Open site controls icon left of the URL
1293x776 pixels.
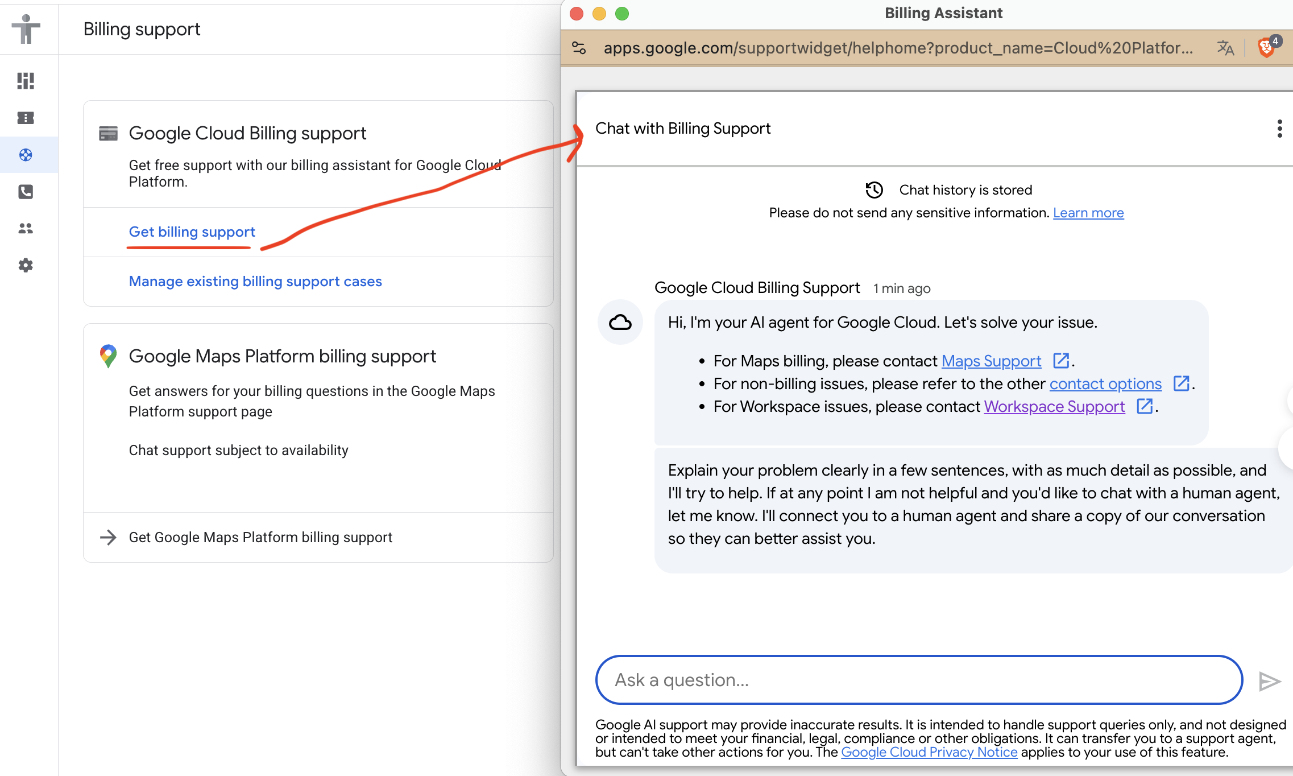click(x=579, y=48)
